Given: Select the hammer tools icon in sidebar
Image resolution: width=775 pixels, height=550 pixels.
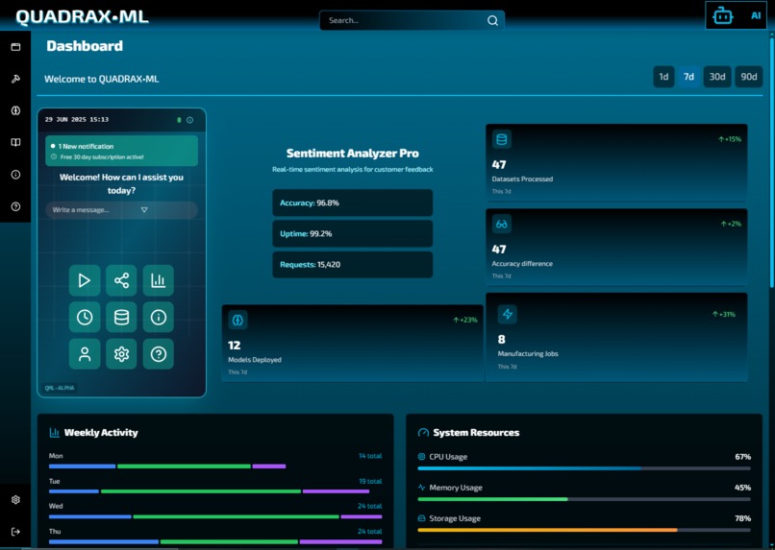Looking at the screenshot, I should click(15, 79).
